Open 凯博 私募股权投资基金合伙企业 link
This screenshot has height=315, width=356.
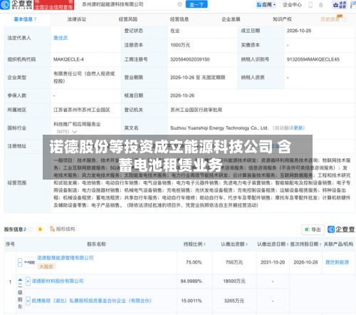click(x=91, y=301)
